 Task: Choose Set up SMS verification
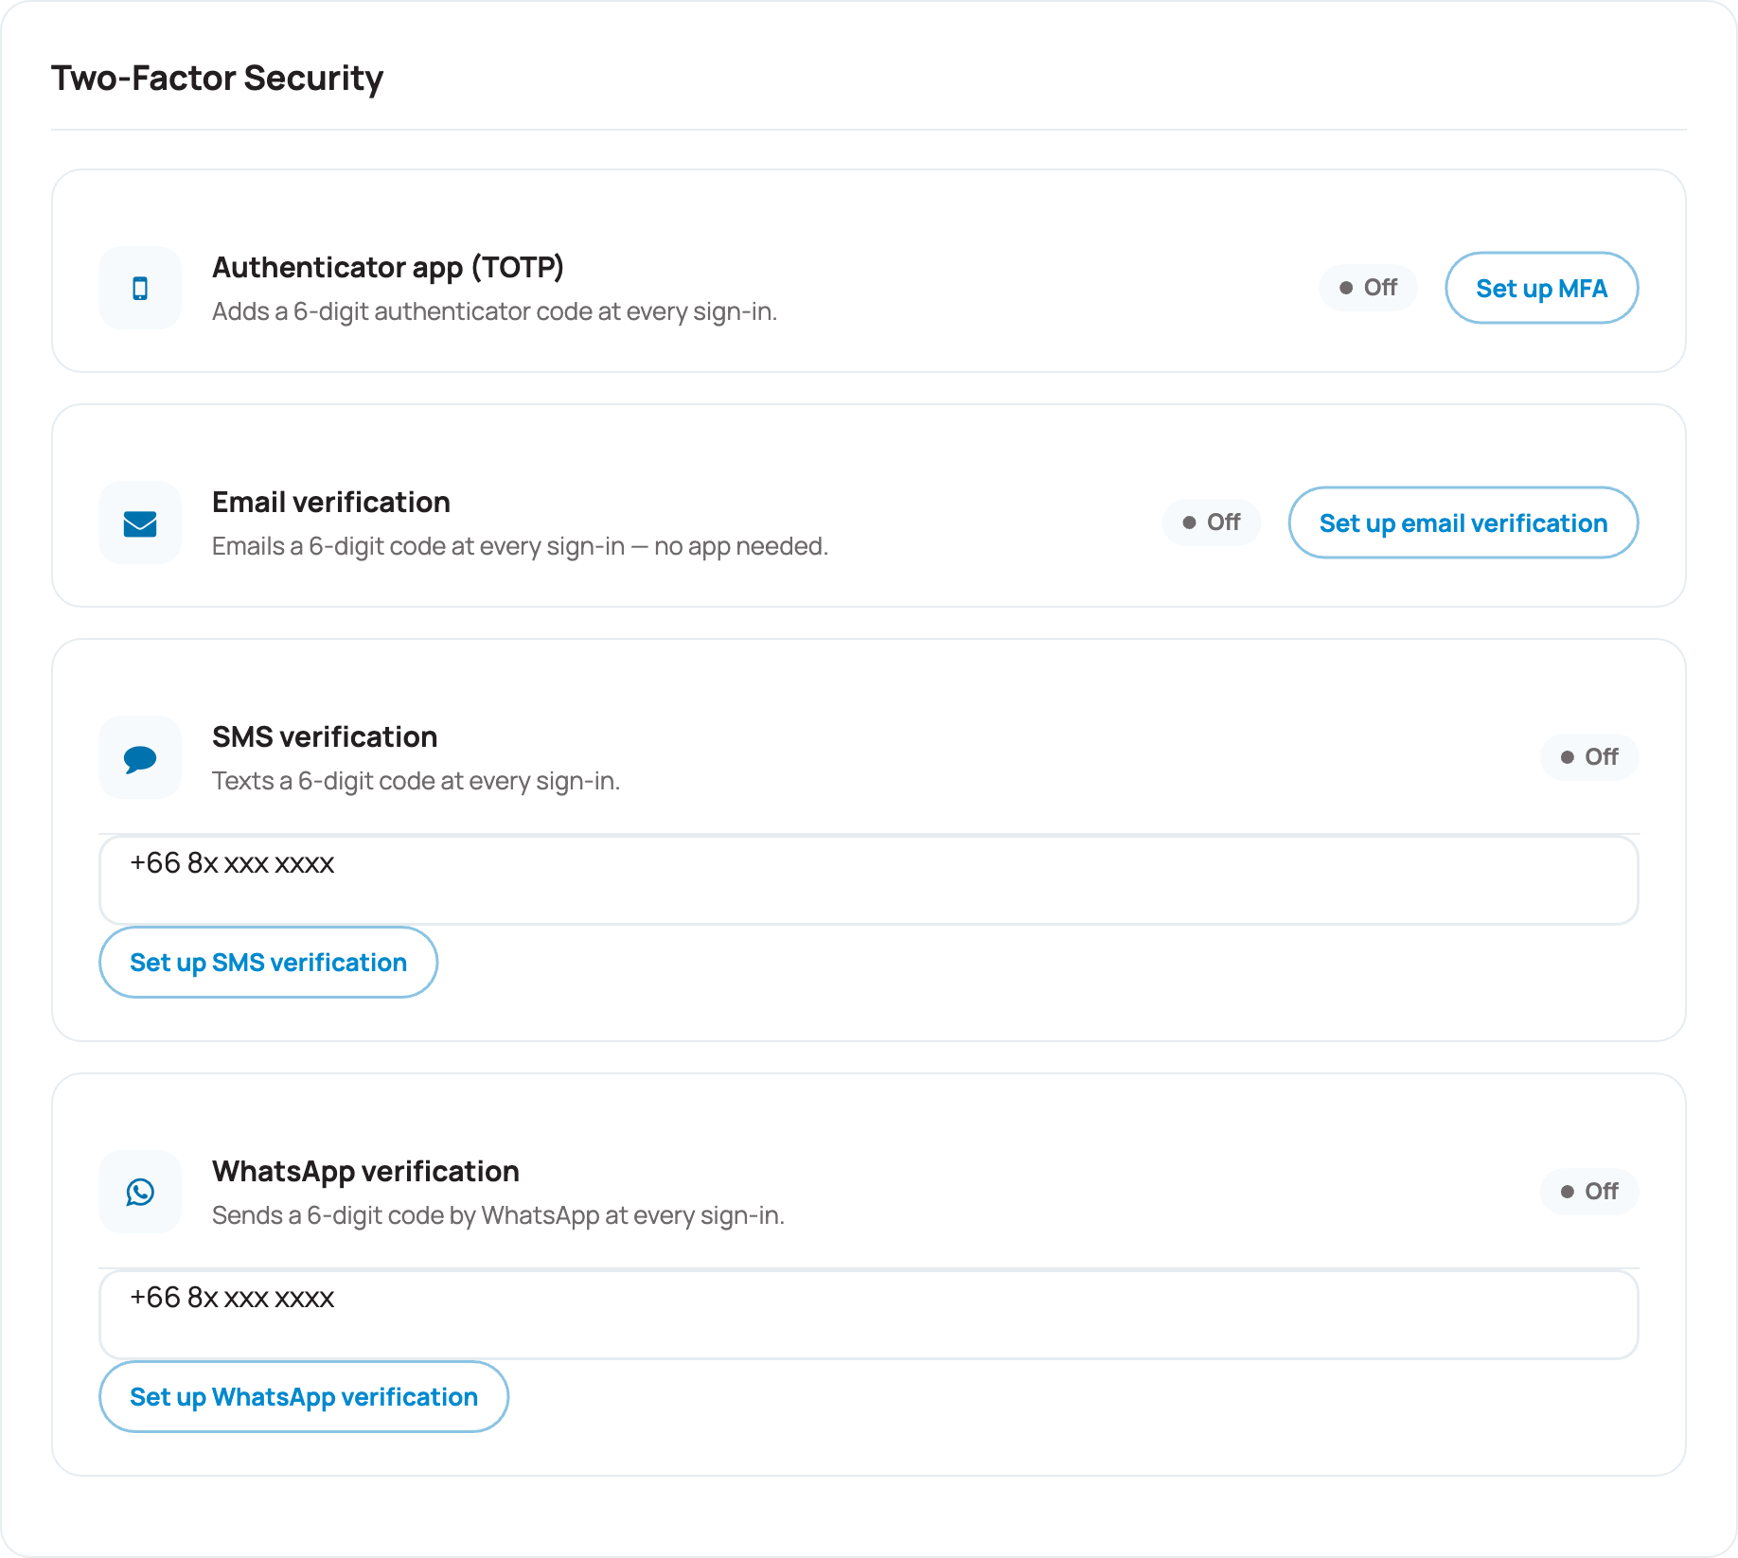pyautogui.click(x=269, y=962)
